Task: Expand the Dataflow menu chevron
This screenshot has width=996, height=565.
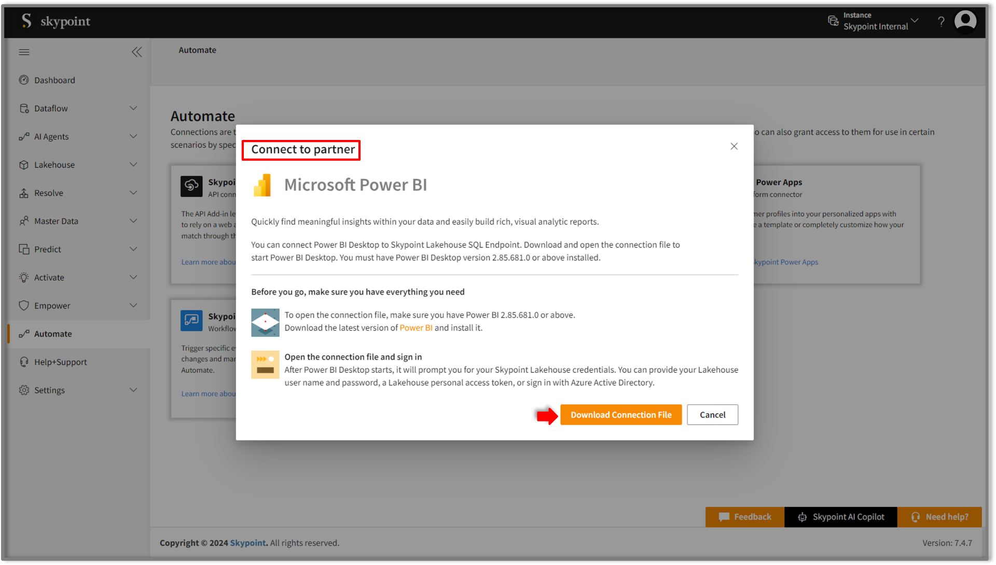Action: point(133,108)
